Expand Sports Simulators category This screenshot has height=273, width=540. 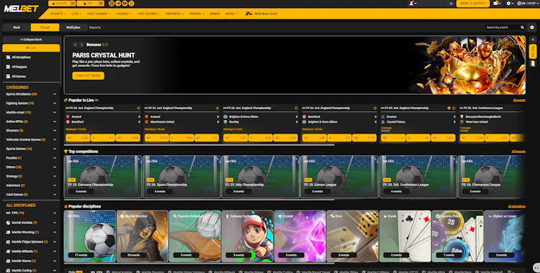point(55,94)
